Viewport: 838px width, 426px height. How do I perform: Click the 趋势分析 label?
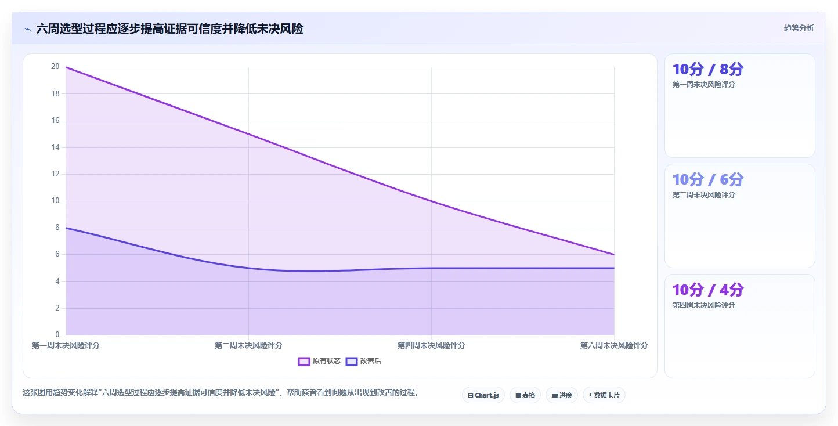pos(799,28)
